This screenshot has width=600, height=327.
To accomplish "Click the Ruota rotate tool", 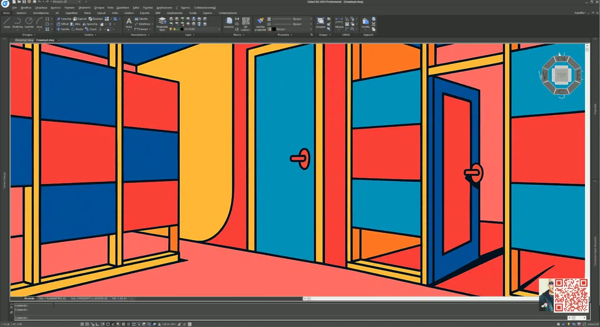I will point(77,29).
